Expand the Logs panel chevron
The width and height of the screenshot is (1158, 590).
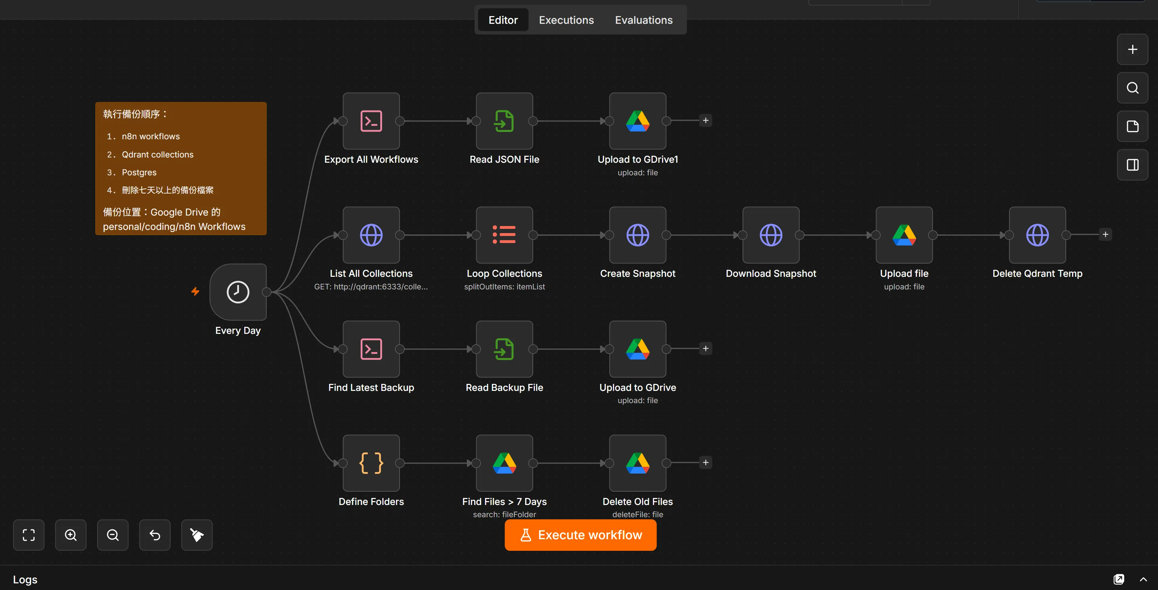[x=1143, y=579]
